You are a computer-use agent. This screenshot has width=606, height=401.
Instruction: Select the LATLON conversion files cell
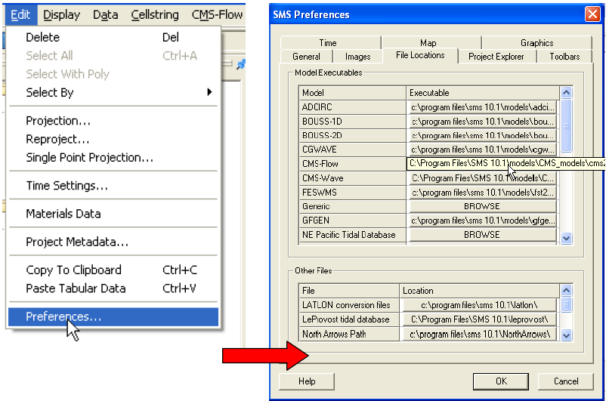click(x=349, y=305)
